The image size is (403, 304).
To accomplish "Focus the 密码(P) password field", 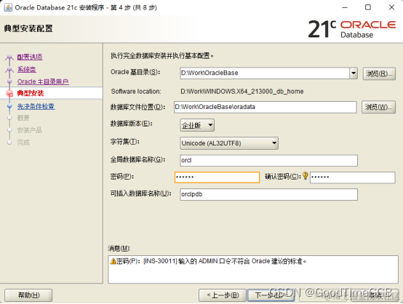I will point(217,177).
